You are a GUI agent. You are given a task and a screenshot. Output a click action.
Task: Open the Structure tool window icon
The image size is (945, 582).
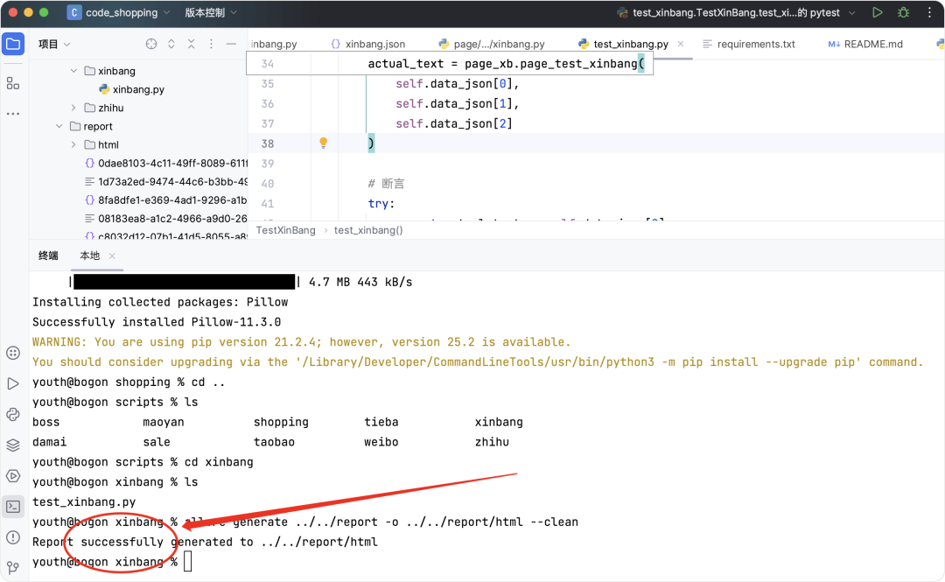13,83
